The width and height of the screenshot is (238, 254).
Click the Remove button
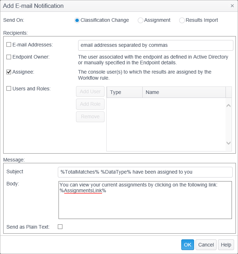pos(90,116)
